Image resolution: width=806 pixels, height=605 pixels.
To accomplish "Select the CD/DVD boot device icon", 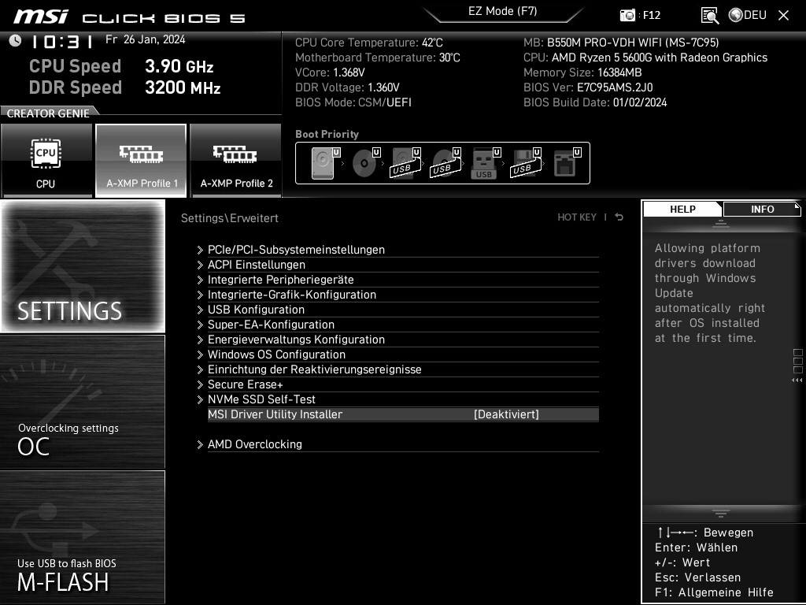I will point(365,163).
